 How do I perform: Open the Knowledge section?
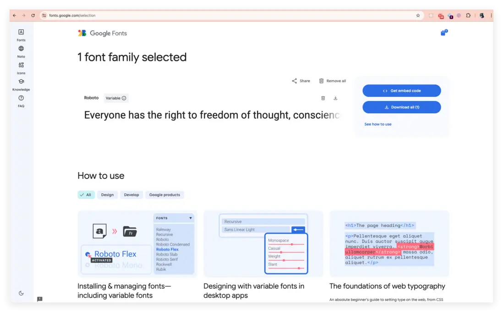click(x=21, y=85)
